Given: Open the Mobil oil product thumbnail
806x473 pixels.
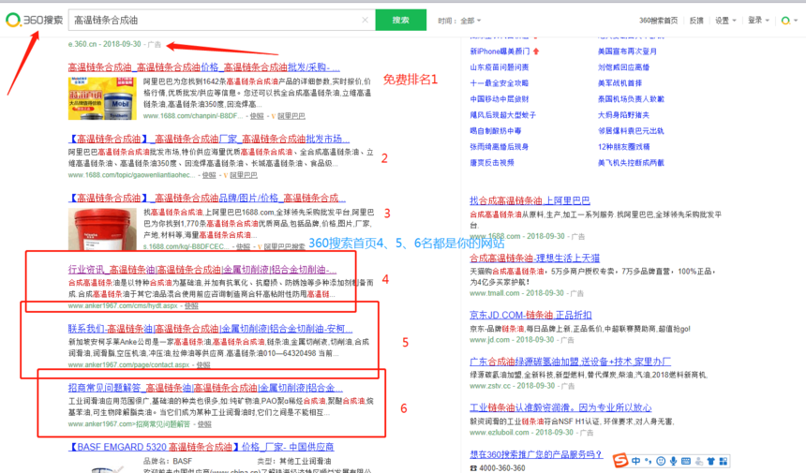Looking at the screenshot, I should pos(102,98).
